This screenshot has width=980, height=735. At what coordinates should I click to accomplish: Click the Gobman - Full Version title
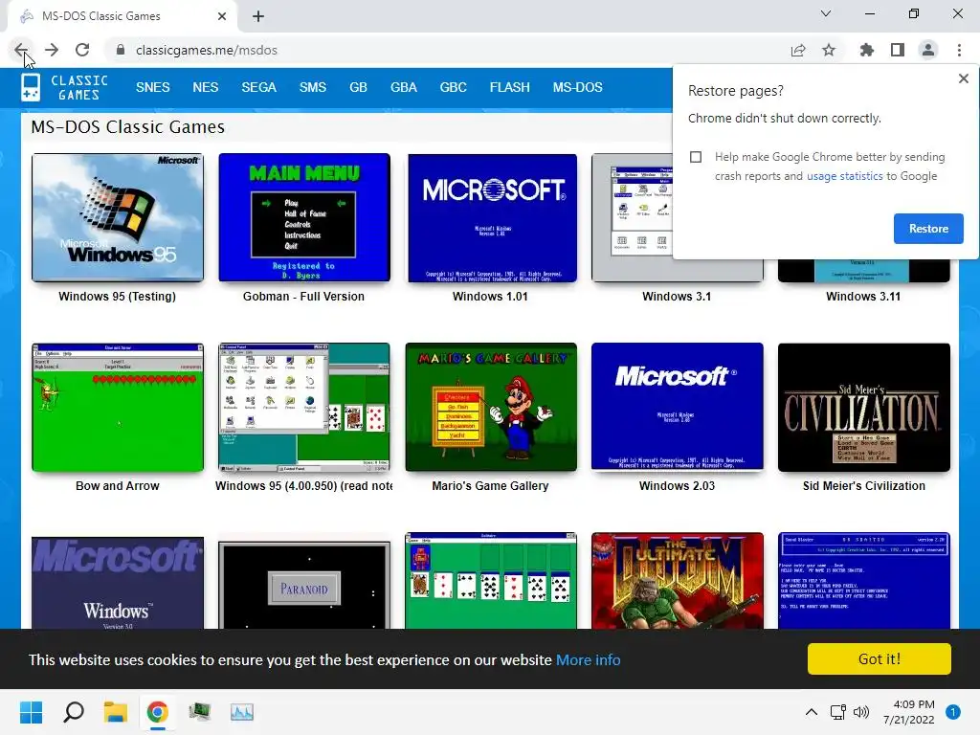303,297
